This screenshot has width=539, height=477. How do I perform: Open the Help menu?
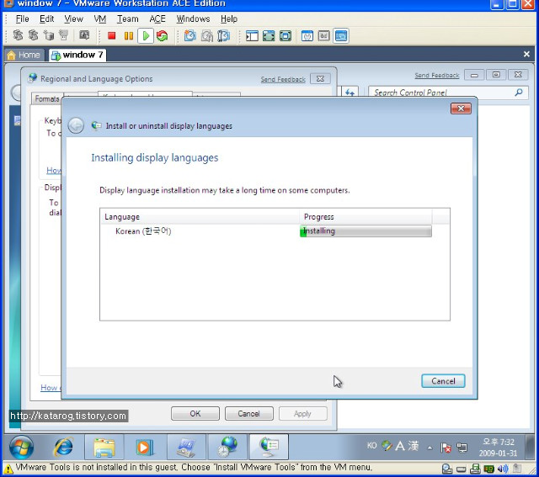(229, 19)
